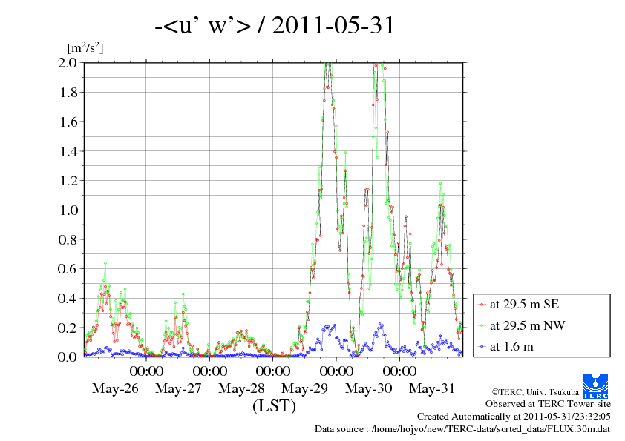
Task: Click the y-axis value 0.8
Action: 68,239
